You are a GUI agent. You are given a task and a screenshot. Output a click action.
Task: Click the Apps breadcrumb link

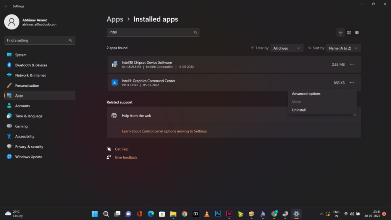tap(115, 19)
